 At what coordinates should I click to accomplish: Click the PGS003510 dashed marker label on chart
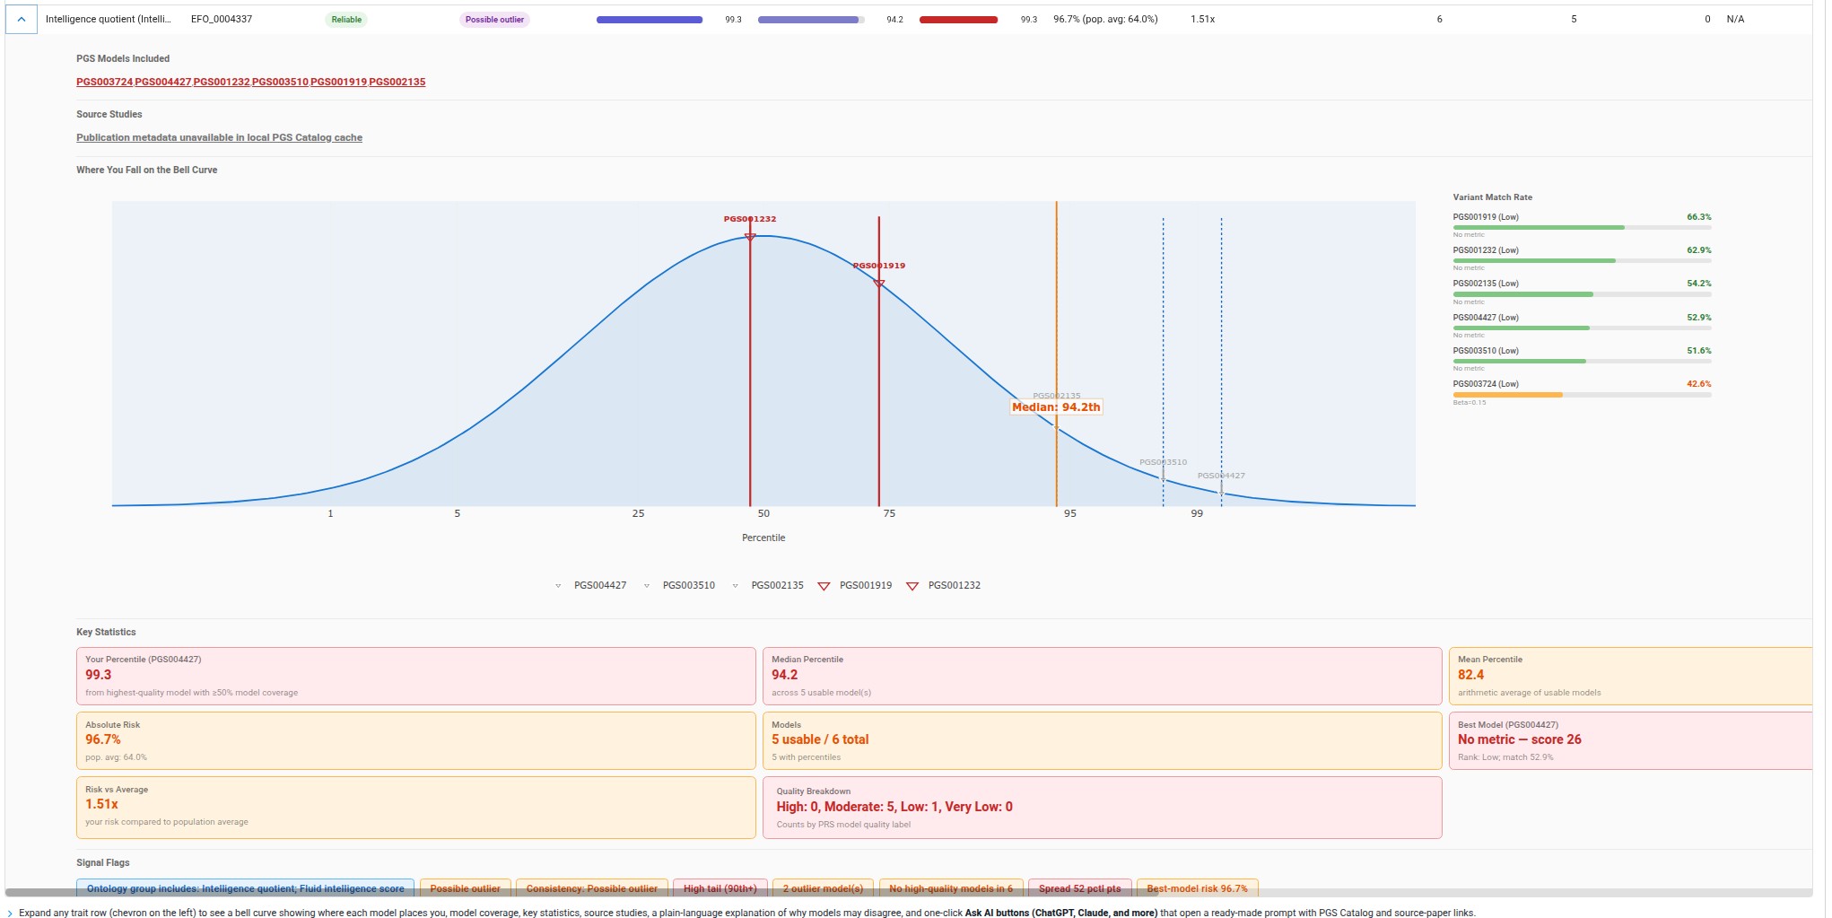coord(1163,462)
